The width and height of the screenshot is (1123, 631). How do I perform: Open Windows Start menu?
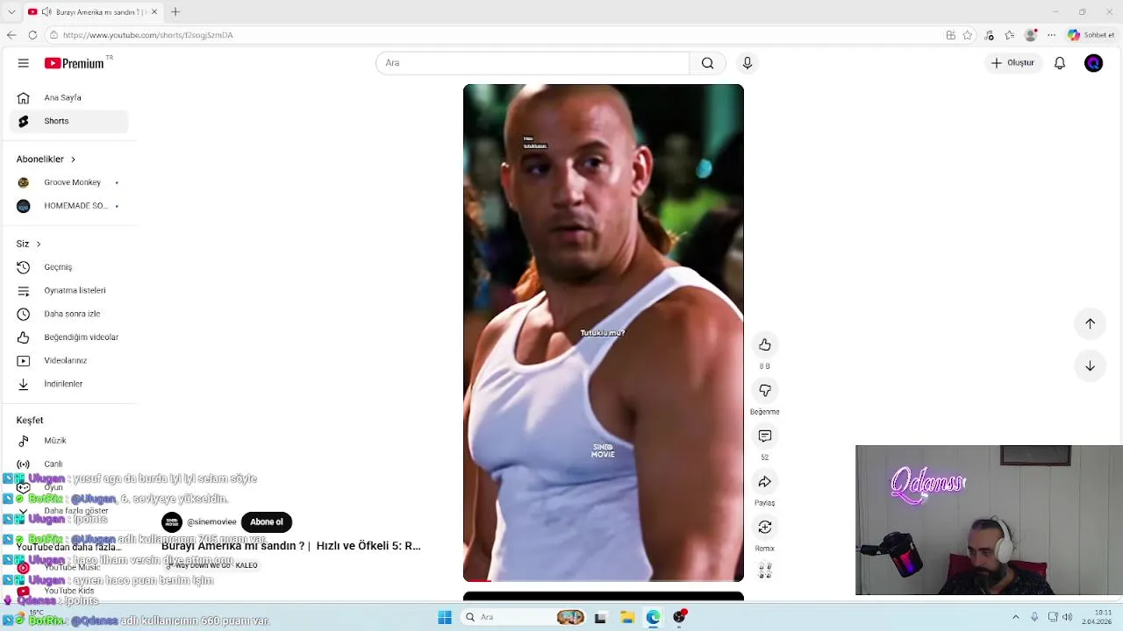coord(445,617)
